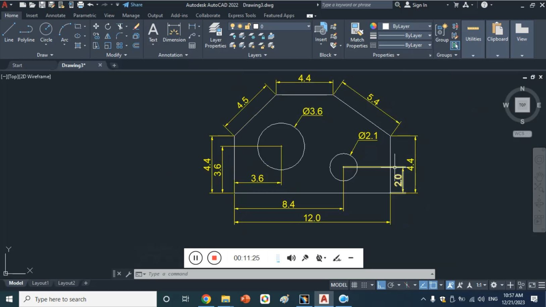Pick the Circle tool
This screenshot has width=546, height=307.
(x=46, y=33)
